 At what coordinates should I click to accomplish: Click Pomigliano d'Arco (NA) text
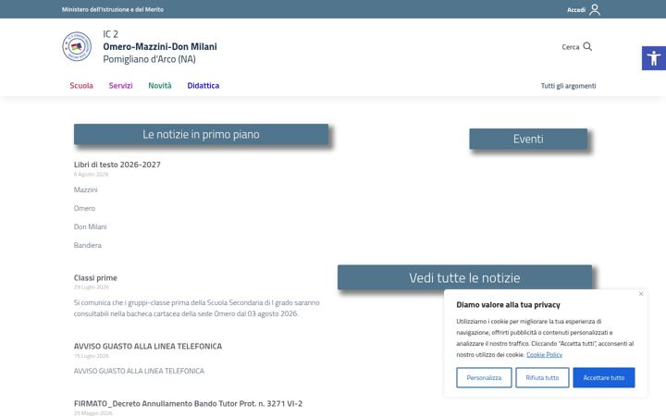point(149,59)
